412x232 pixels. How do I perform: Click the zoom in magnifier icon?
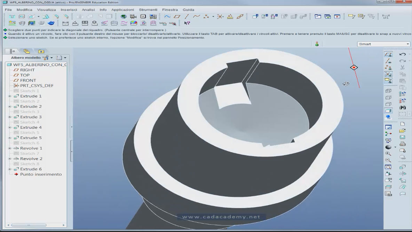[388, 154]
